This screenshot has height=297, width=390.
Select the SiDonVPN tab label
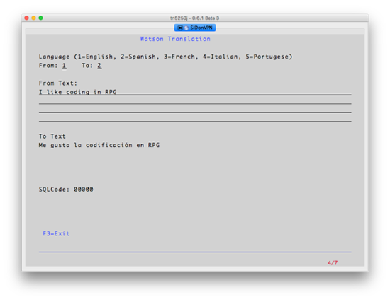coord(201,28)
